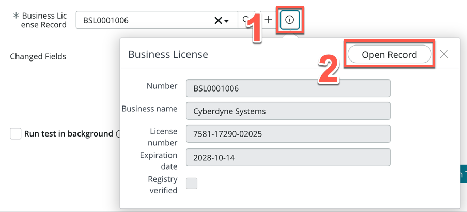Click info icon after Run test in background
Viewport: 467px width, 212px height.
[119, 134]
